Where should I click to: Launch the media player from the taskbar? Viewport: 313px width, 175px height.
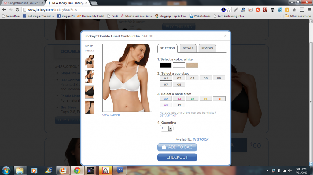point(34,171)
